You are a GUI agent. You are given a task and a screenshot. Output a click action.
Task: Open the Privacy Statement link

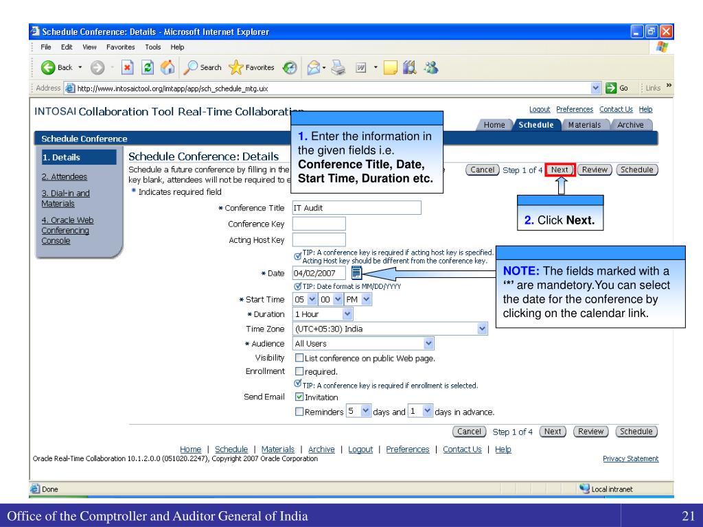coord(630,458)
